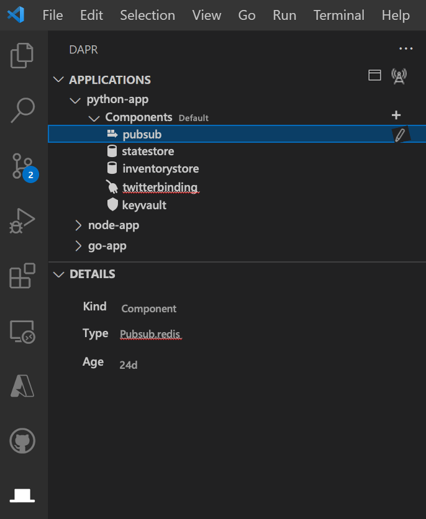
Task: Select the python-app application label
Action: 117,99
